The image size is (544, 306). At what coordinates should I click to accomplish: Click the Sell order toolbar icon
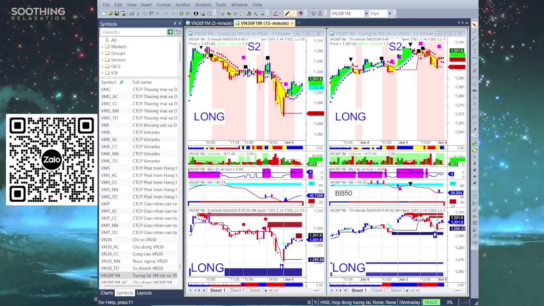[320, 14]
